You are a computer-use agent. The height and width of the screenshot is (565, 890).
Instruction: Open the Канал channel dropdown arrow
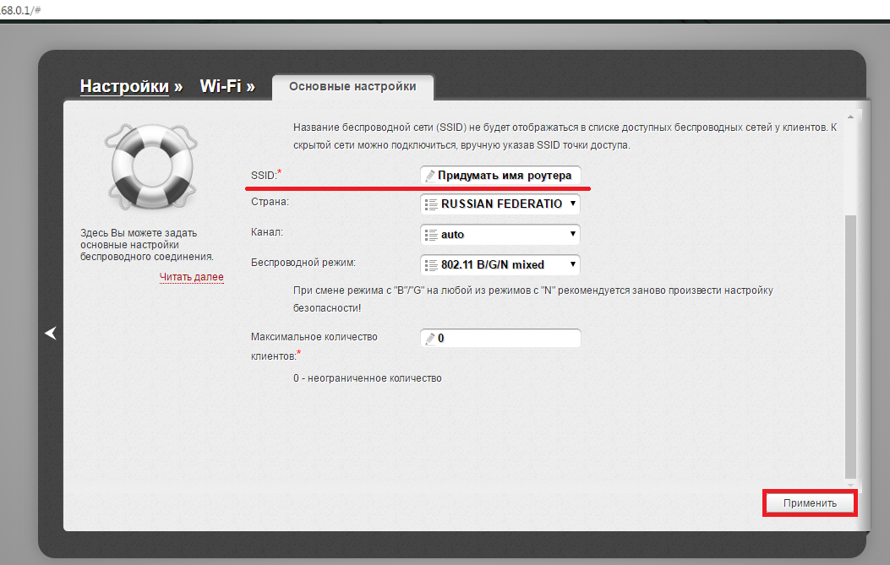[x=573, y=234]
